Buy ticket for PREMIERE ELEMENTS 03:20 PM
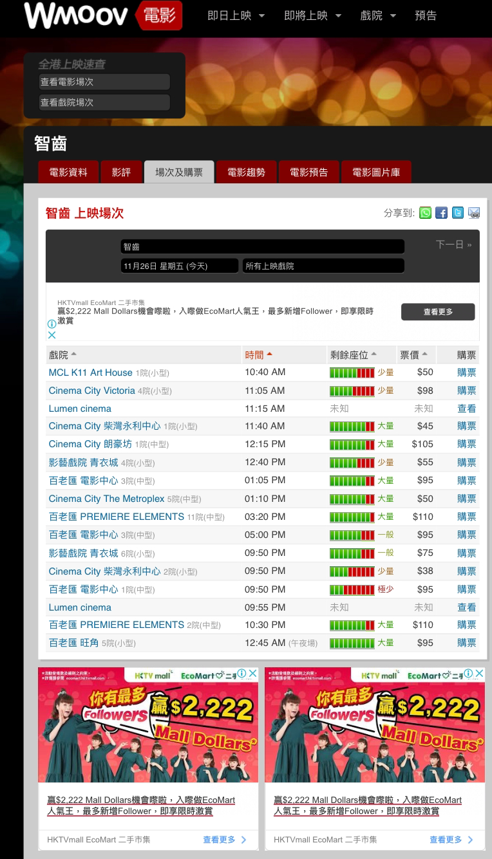The width and height of the screenshot is (492, 859). click(x=467, y=517)
